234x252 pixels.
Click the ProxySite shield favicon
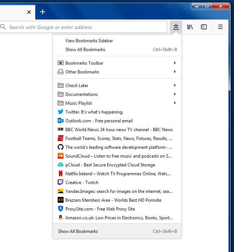(60, 209)
